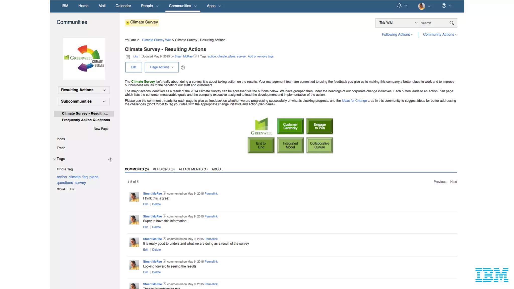The image size is (514, 289).
Task: Click the help question mark in top bar
Action: point(444,6)
